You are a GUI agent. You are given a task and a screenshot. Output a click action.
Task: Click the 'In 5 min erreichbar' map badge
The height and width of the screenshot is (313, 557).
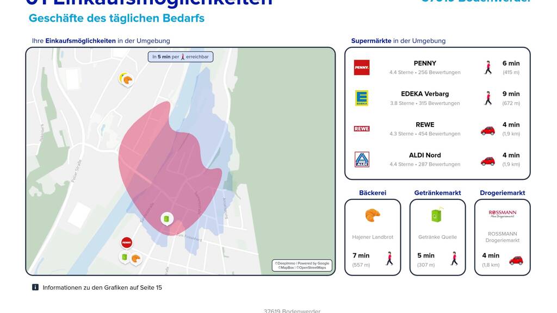(x=180, y=57)
